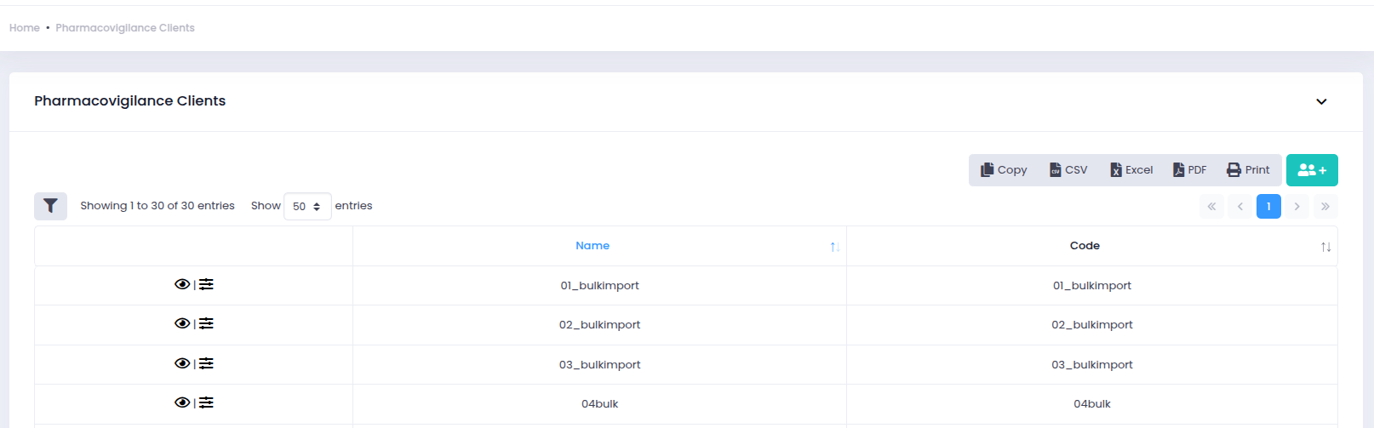This screenshot has width=1374, height=428.
Task: Open settings sliders icon for 03_bulkimport
Action: [x=206, y=363]
